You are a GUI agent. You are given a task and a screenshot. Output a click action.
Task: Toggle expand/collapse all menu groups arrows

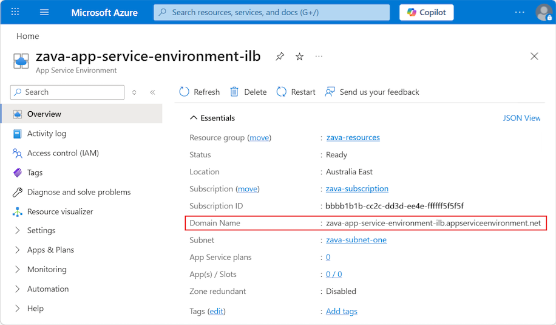pyautogui.click(x=134, y=92)
